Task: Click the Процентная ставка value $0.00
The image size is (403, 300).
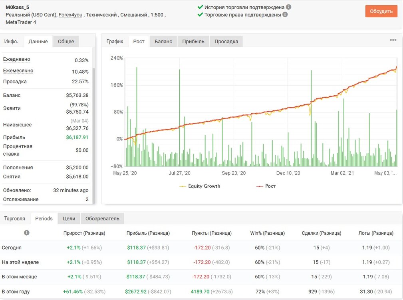Action: pos(82,150)
